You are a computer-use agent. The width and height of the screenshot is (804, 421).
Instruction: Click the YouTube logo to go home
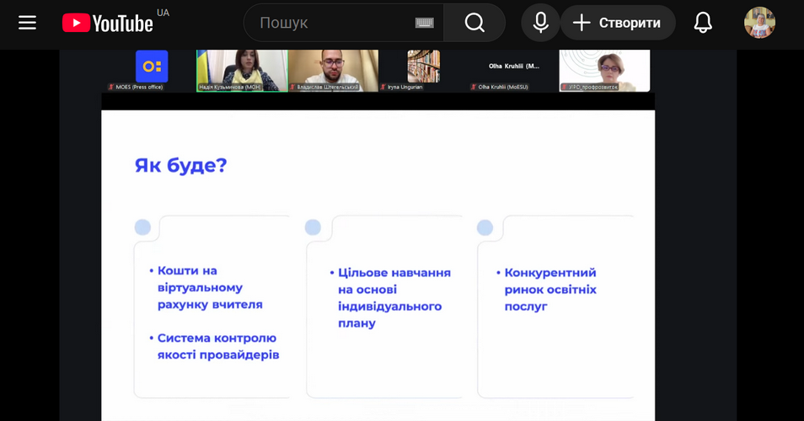108,23
